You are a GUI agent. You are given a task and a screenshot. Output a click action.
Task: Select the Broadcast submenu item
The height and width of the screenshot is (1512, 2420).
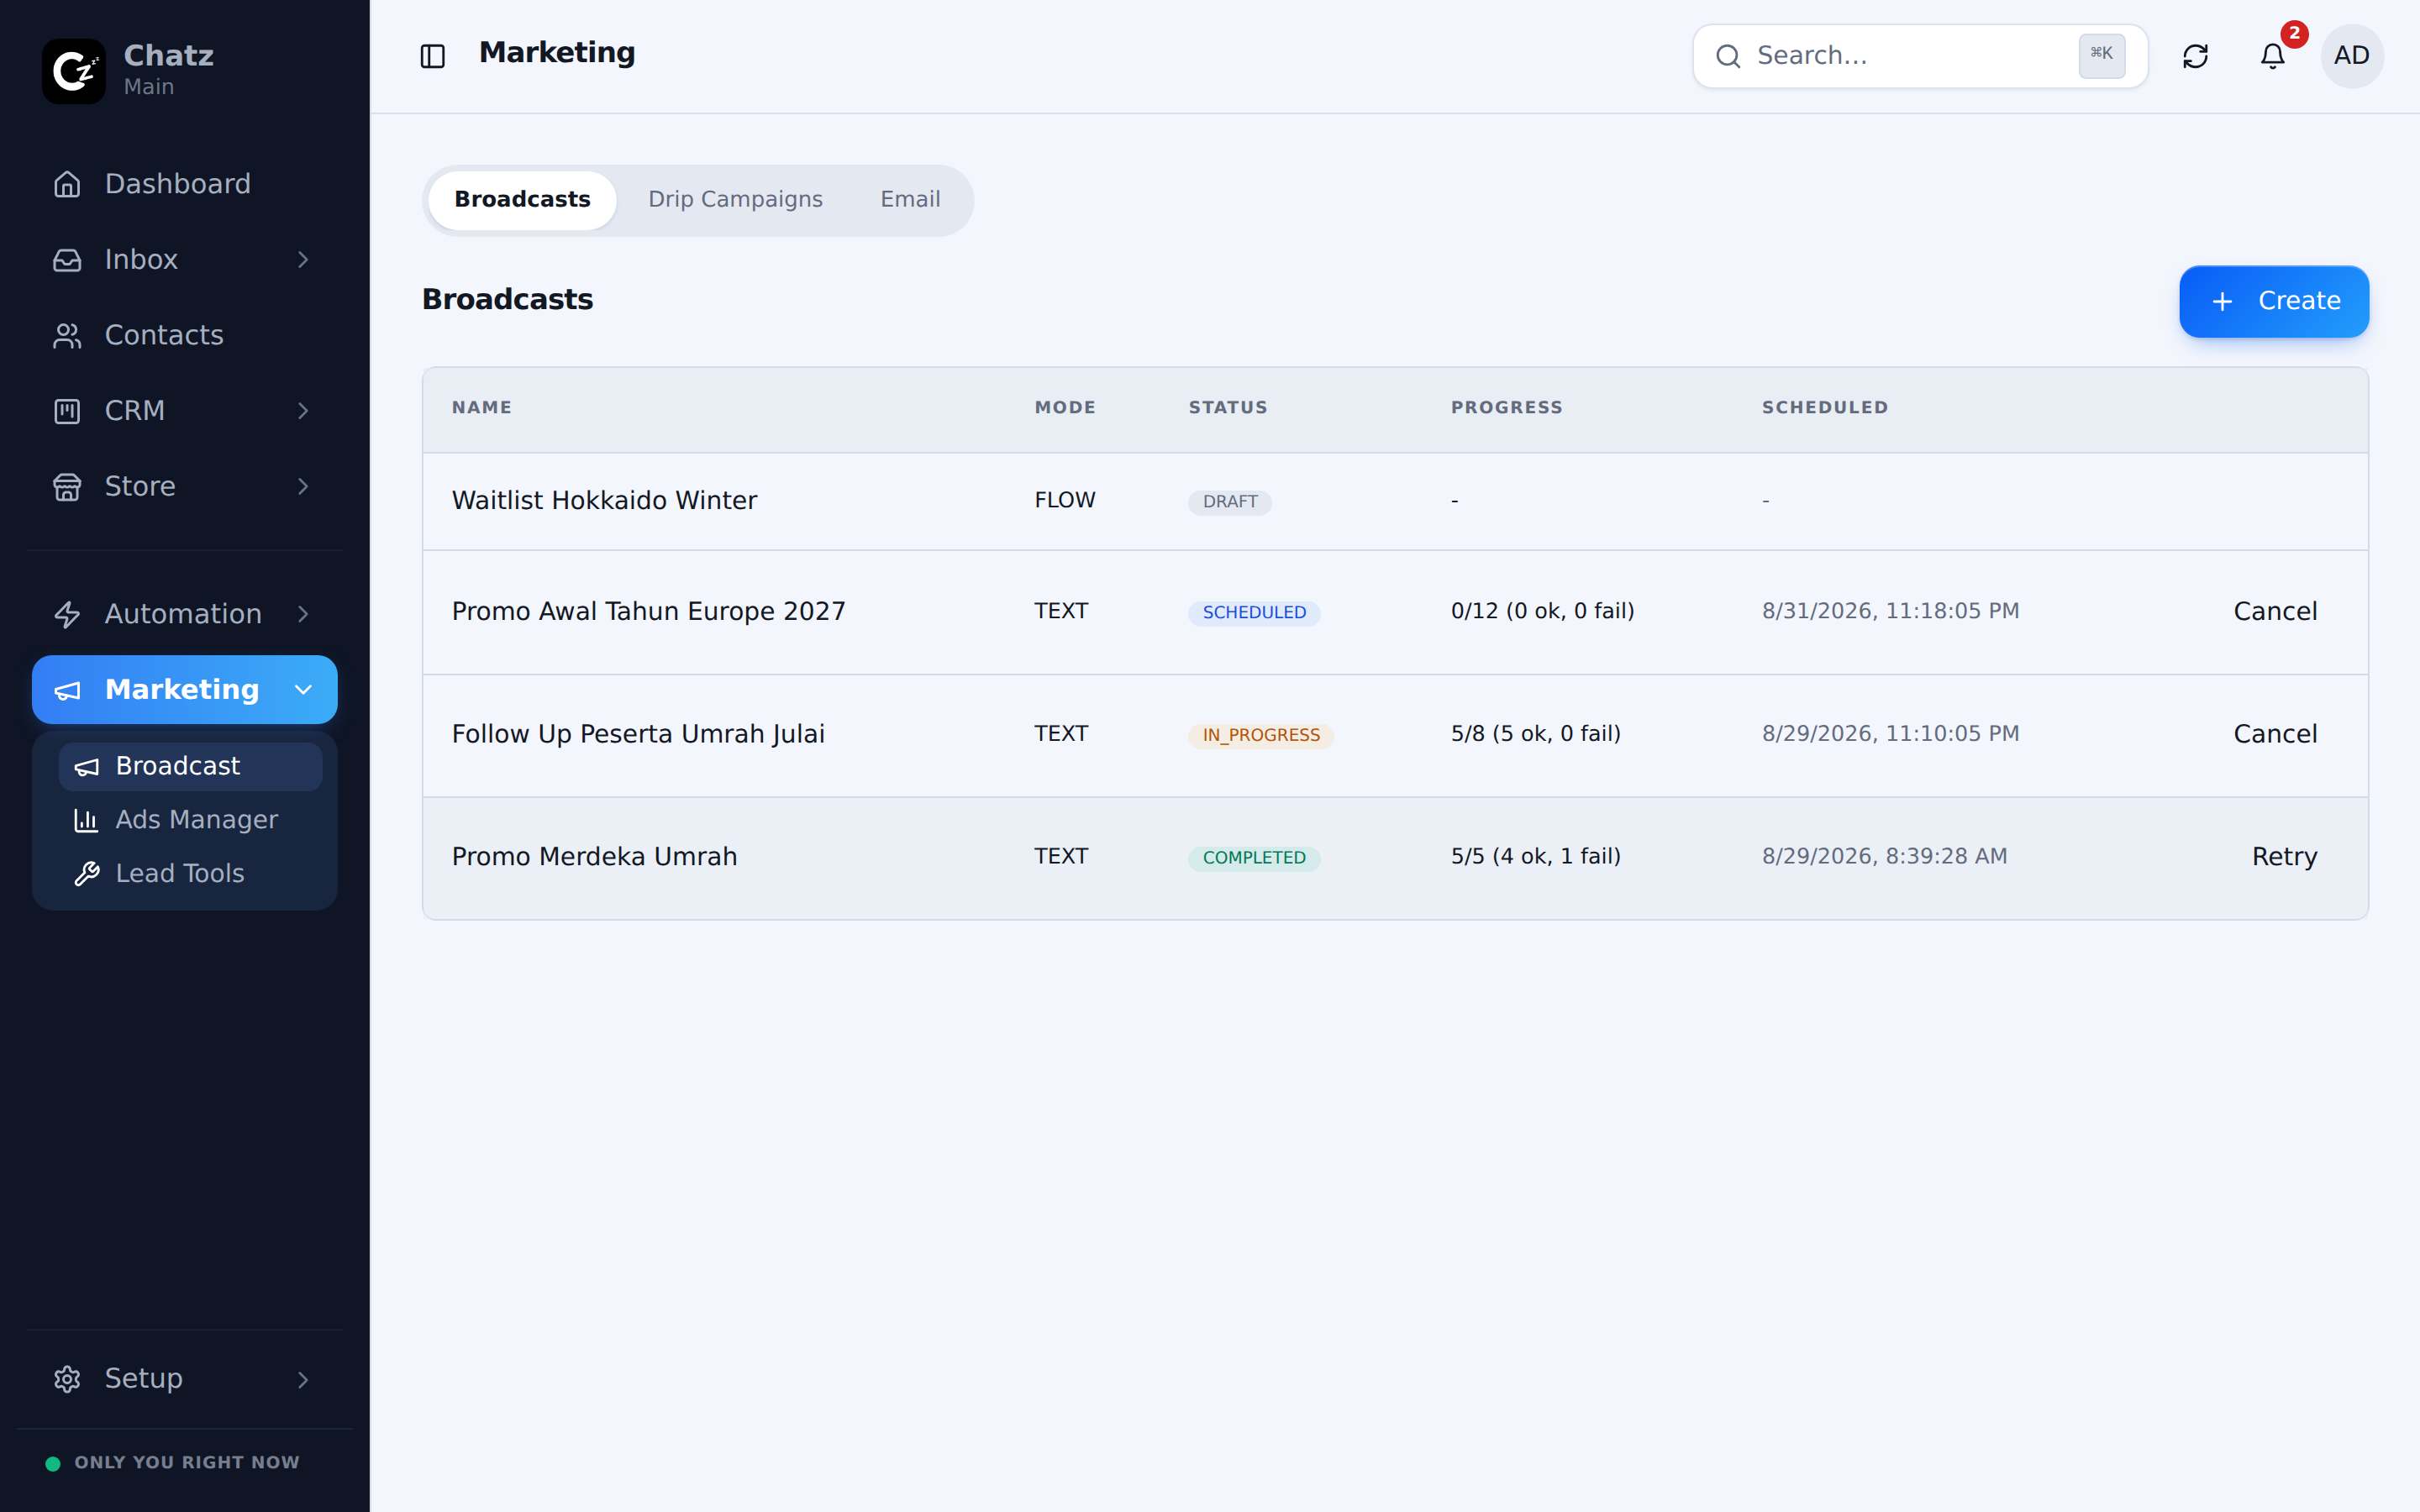tap(190, 766)
